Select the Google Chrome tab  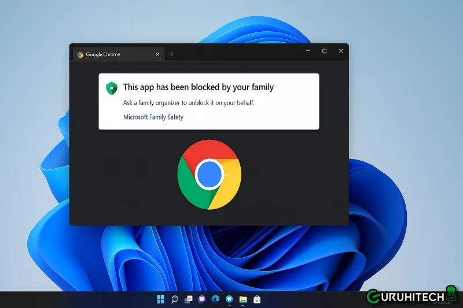pos(118,54)
